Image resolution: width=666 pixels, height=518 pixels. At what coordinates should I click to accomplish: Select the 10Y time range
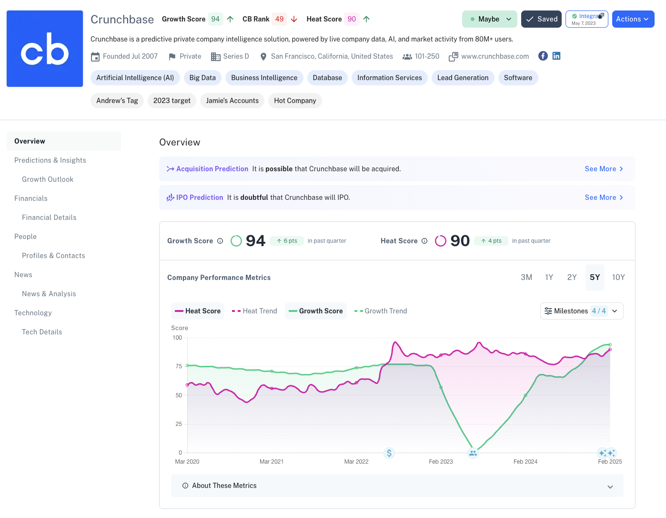[x=618, y=278]
